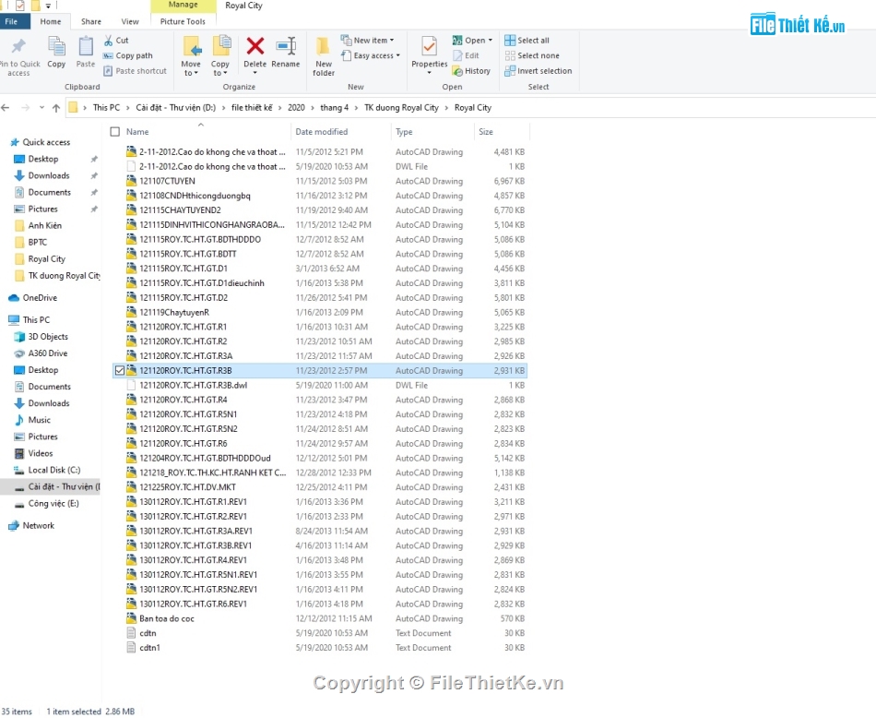Open the Picture Tools tab
The image size is (876, 718).
[183, 22]
